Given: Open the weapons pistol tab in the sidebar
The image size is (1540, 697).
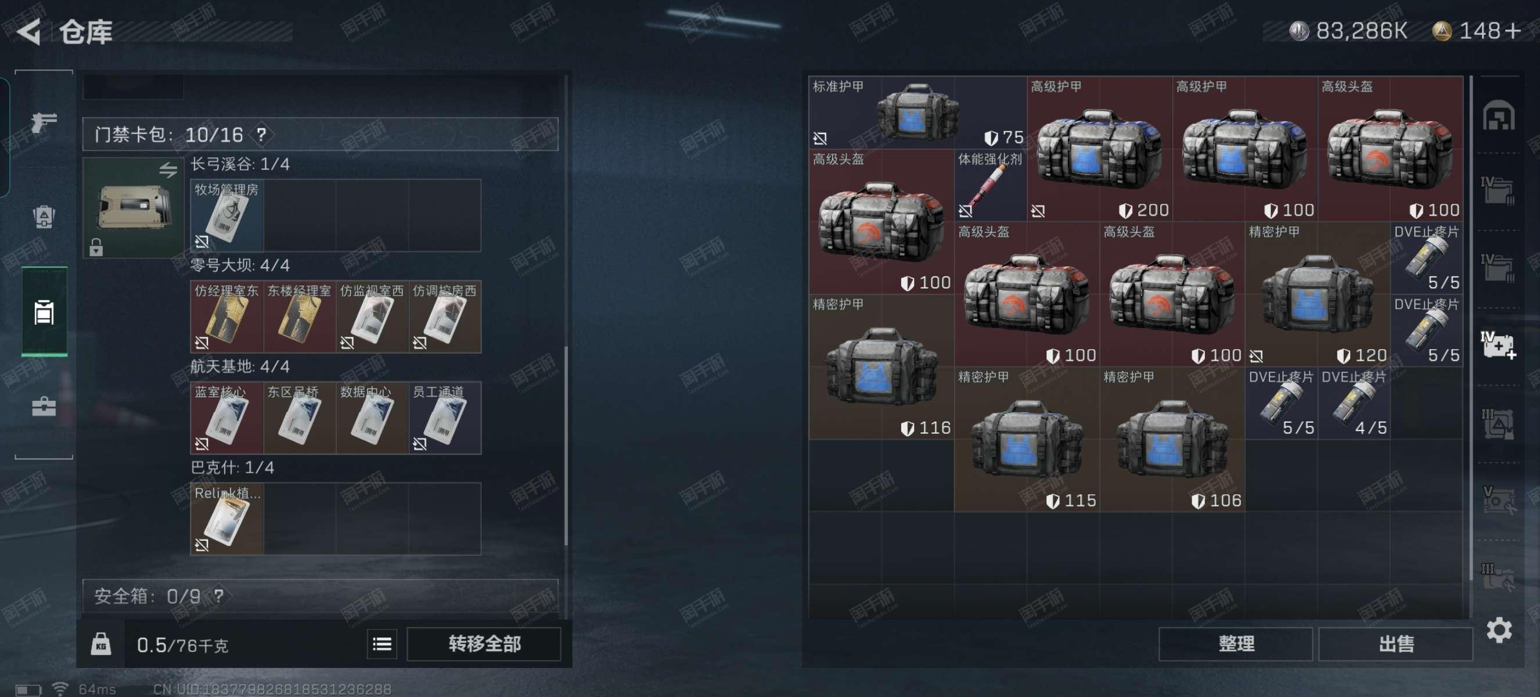Looking at the screenshot, I should click(44, 123).
